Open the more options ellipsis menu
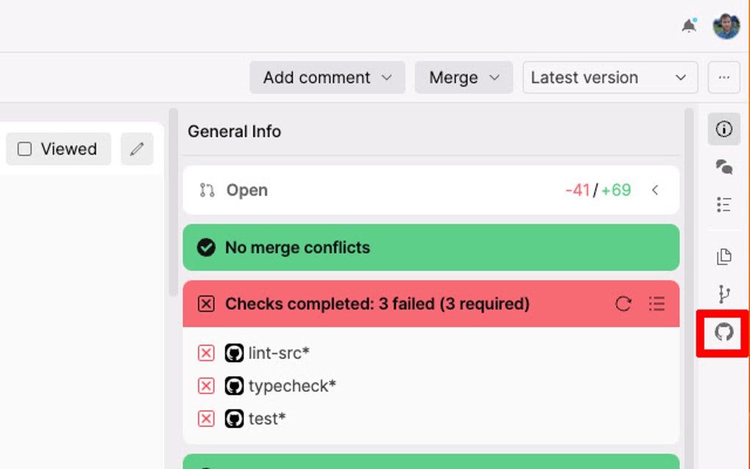Screen dimensions: 750x469 click(x=724, y=77)
